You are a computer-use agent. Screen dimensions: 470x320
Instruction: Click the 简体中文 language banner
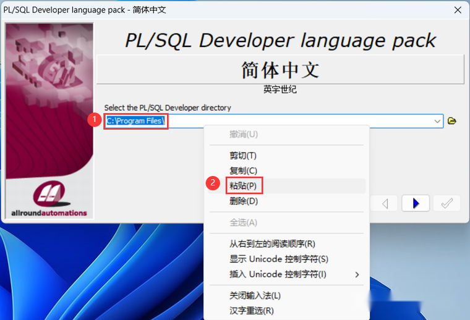[280, 70]
